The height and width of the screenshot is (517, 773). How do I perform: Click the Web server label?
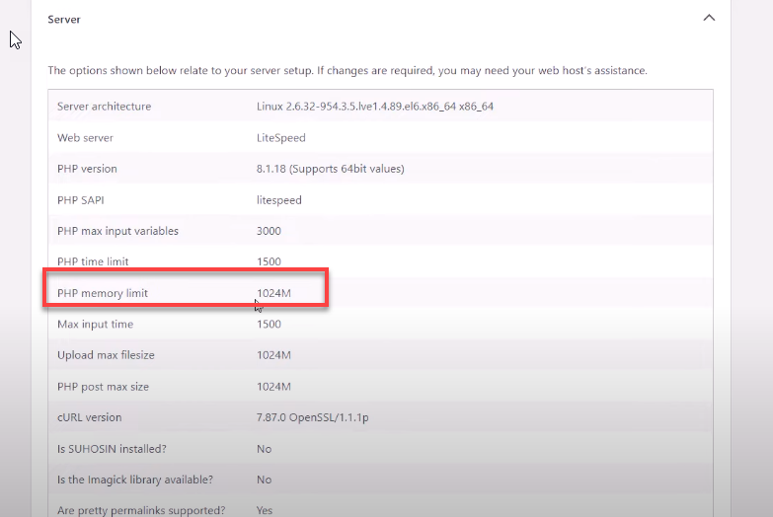coord(85,138)
